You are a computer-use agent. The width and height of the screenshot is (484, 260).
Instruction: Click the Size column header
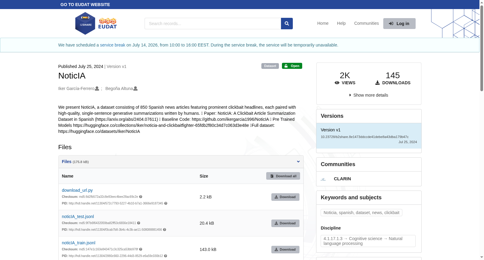204,176
